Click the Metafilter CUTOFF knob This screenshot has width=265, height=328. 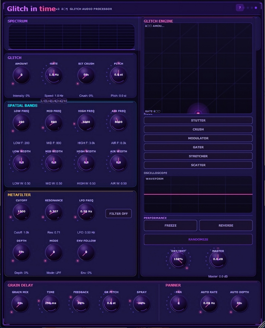(x=21, y=212)
